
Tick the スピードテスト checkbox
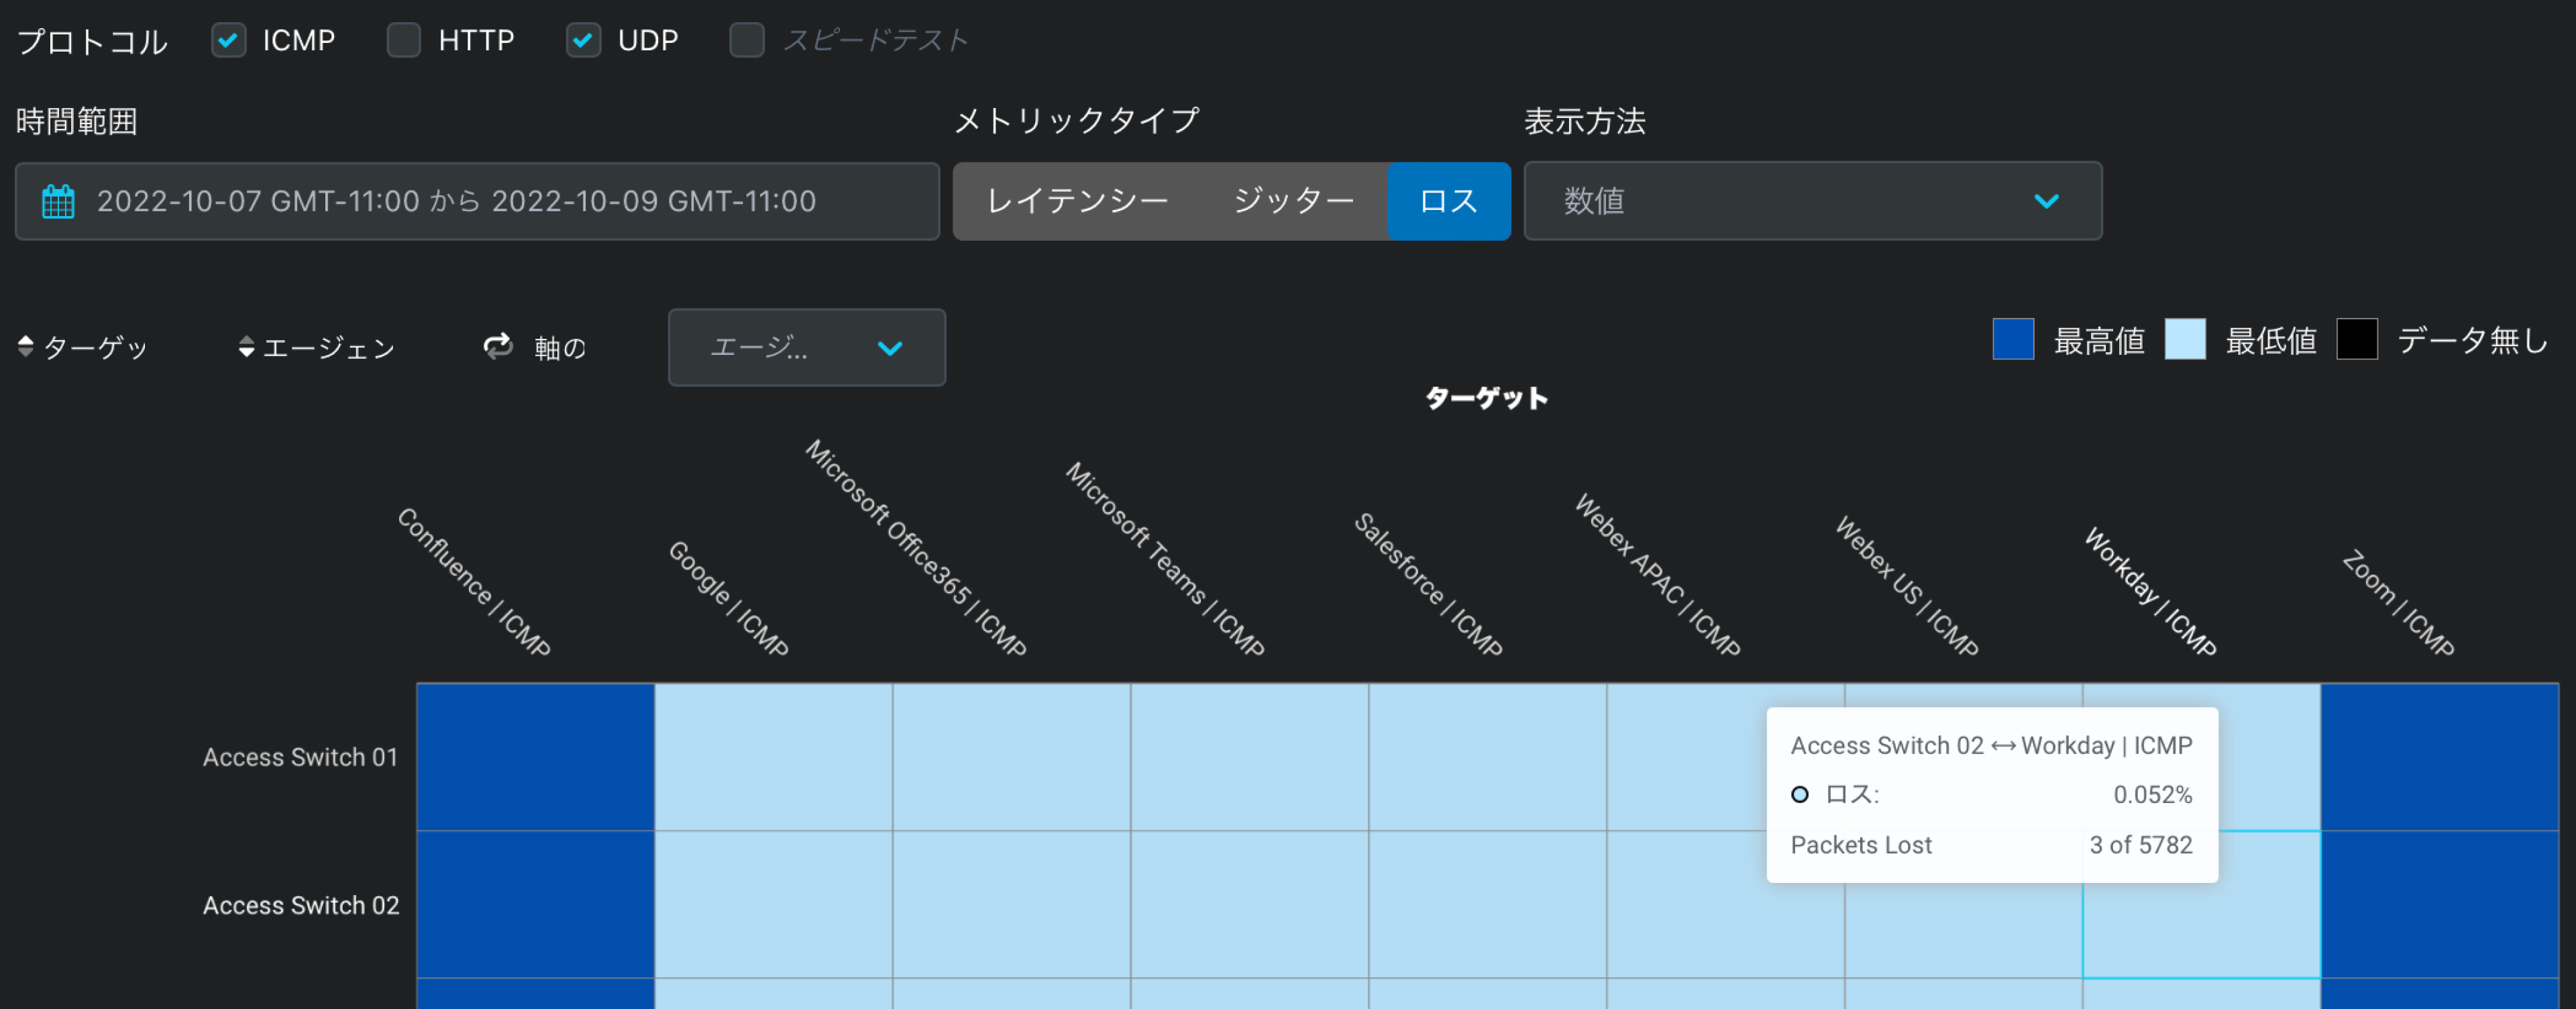746,40
